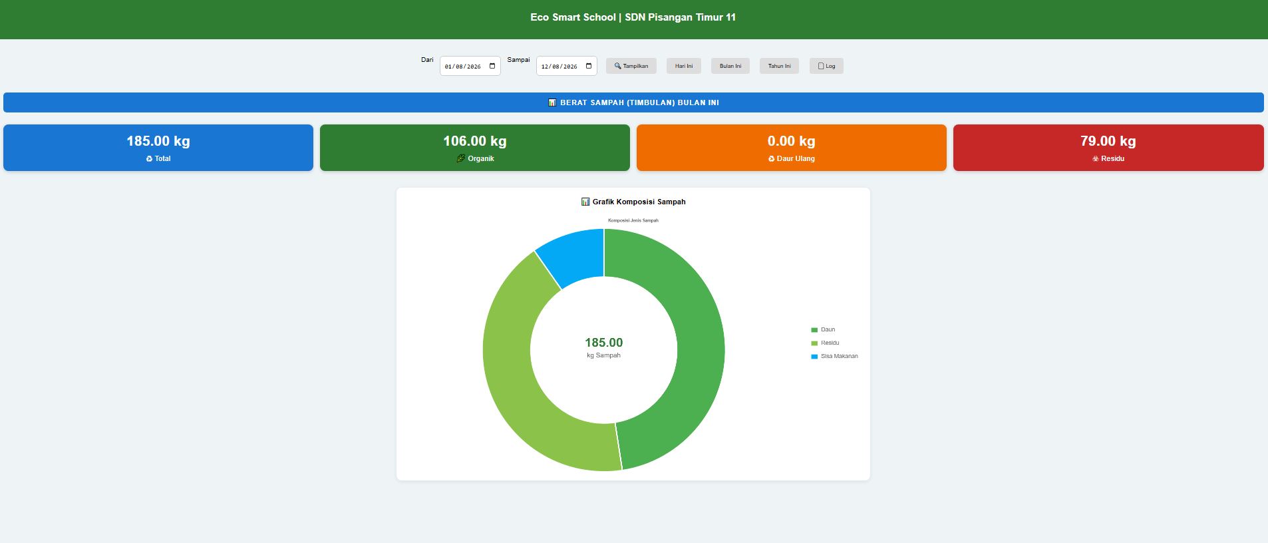
Task: Click the radioactive icon beside Residu label
Action: pyautogui.click(x=1095, y=159)
